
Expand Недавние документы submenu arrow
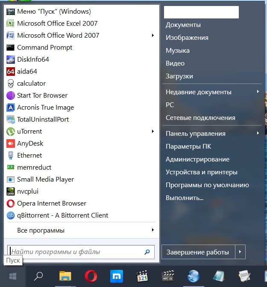[258, 92]
